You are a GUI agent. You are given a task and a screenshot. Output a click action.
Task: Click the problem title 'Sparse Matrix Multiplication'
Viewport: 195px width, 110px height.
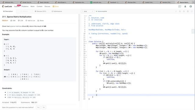point(17,17)
